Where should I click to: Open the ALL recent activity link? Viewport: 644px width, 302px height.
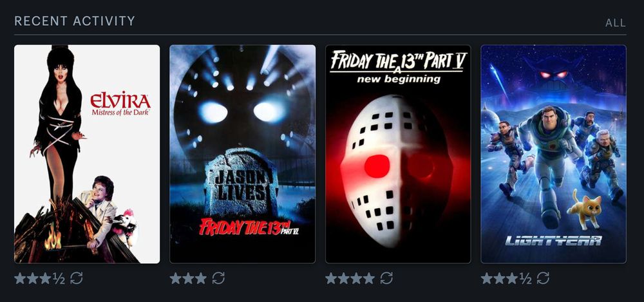[x=615, y=23]
